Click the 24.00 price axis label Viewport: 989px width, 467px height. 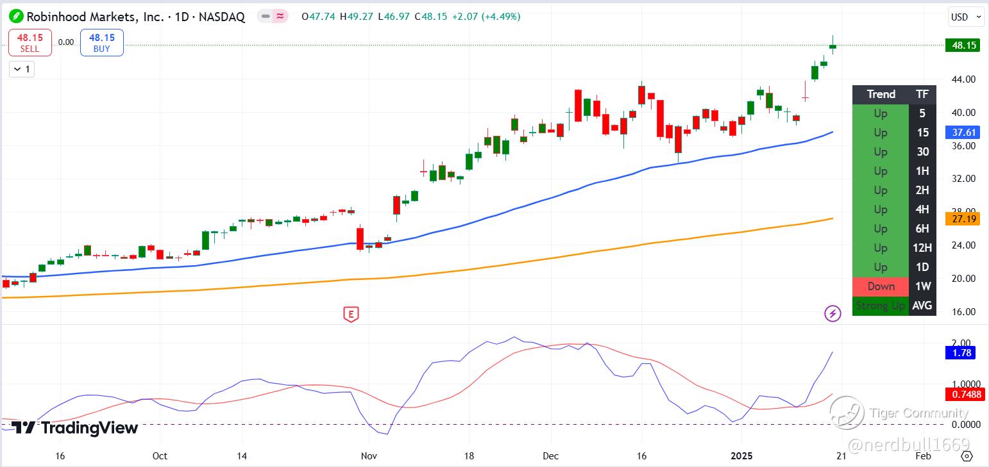[x=965, y=245]
